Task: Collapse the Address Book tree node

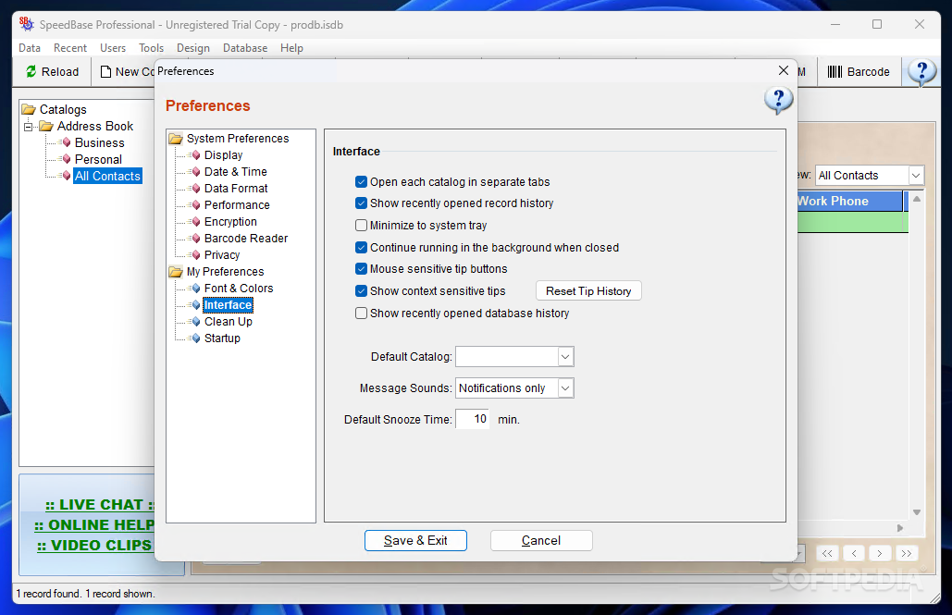Action: click(x=28, y=127)
